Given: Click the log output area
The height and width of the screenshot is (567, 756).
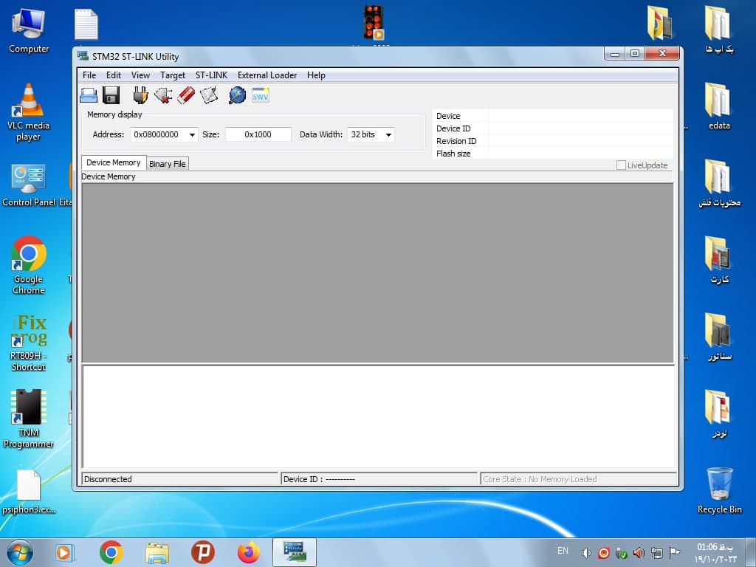Looking at the screenshot, I should (x=379, y=417).
